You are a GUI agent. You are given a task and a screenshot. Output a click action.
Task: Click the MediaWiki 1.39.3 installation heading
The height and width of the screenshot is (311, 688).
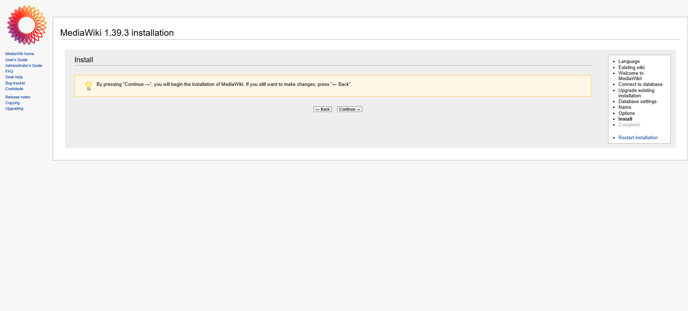[117, 33]
